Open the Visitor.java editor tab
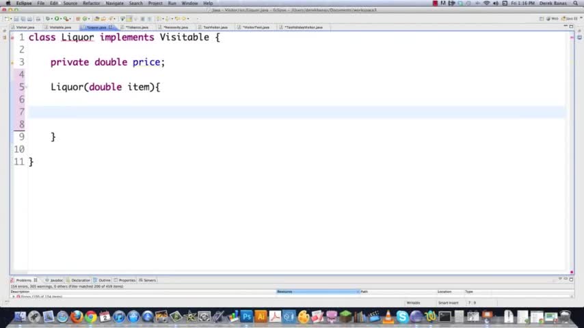 pyautogui.click(x=25, y=27)
